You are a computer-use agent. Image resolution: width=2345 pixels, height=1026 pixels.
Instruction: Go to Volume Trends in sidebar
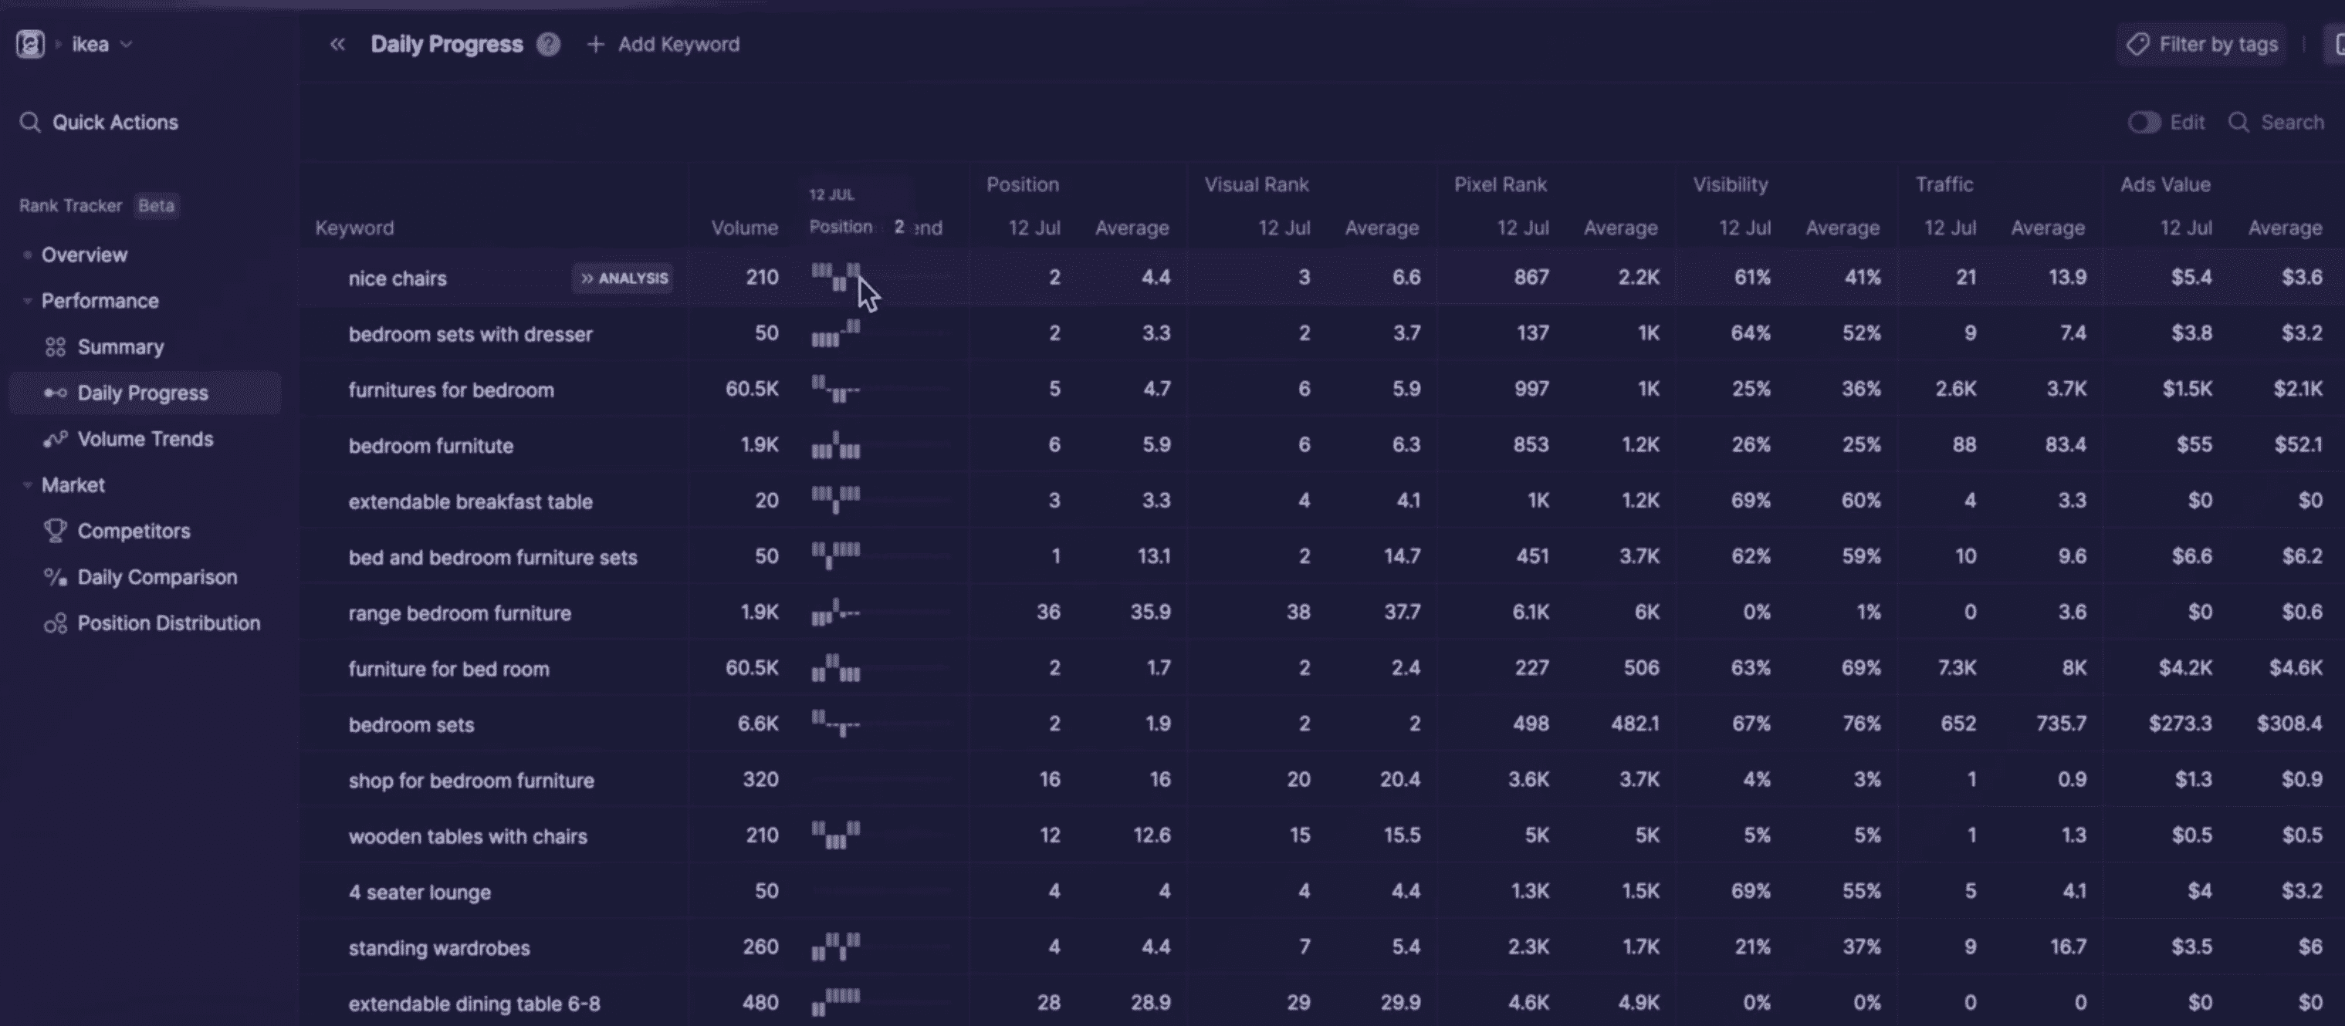[145, 439]
